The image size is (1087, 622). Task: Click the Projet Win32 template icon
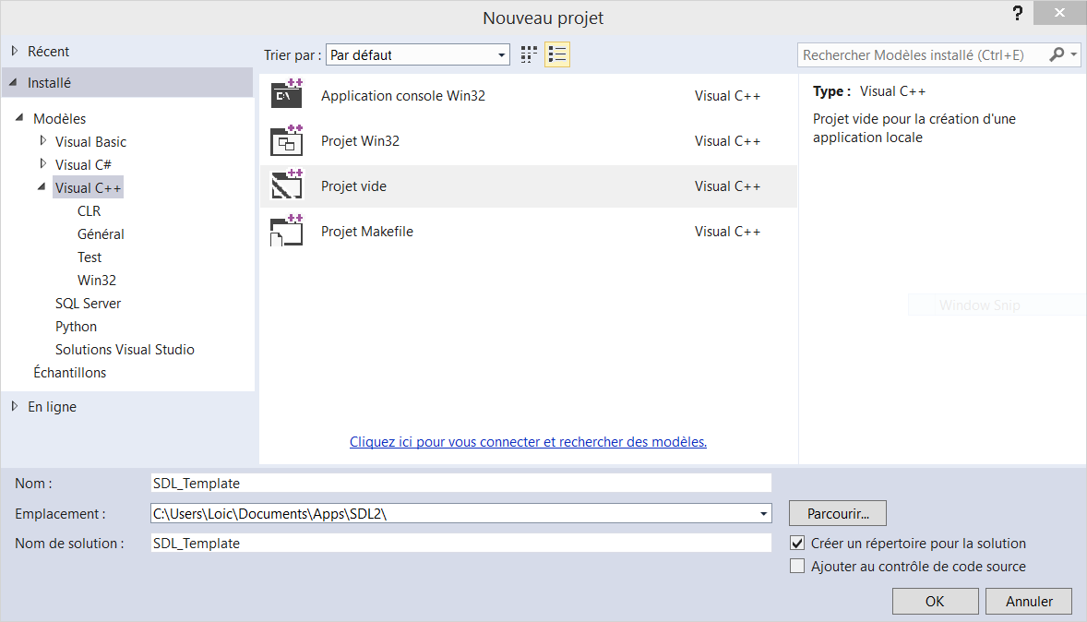click(x=287, y=141)
